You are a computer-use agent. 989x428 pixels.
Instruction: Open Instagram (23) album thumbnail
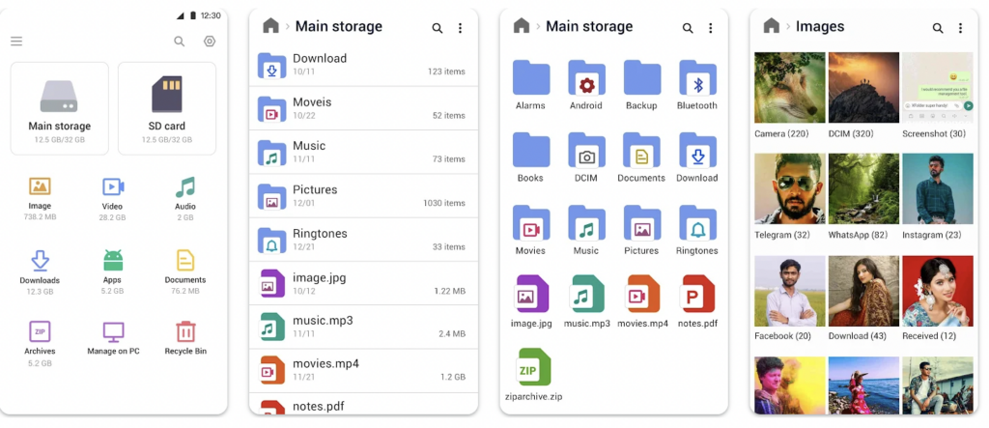point(937,188)
